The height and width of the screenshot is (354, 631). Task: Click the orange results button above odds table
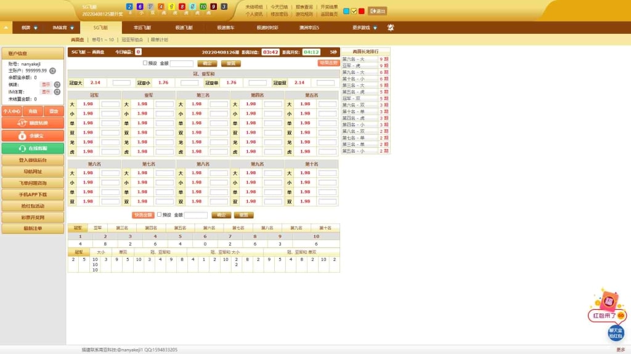point(328,63)
